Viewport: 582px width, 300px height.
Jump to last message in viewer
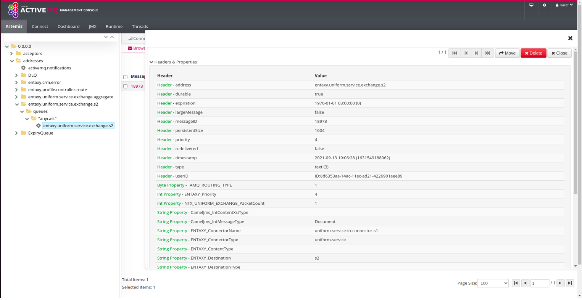click(487, 53)
